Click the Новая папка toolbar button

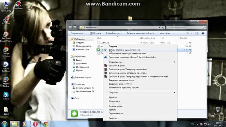coord(164,33)
